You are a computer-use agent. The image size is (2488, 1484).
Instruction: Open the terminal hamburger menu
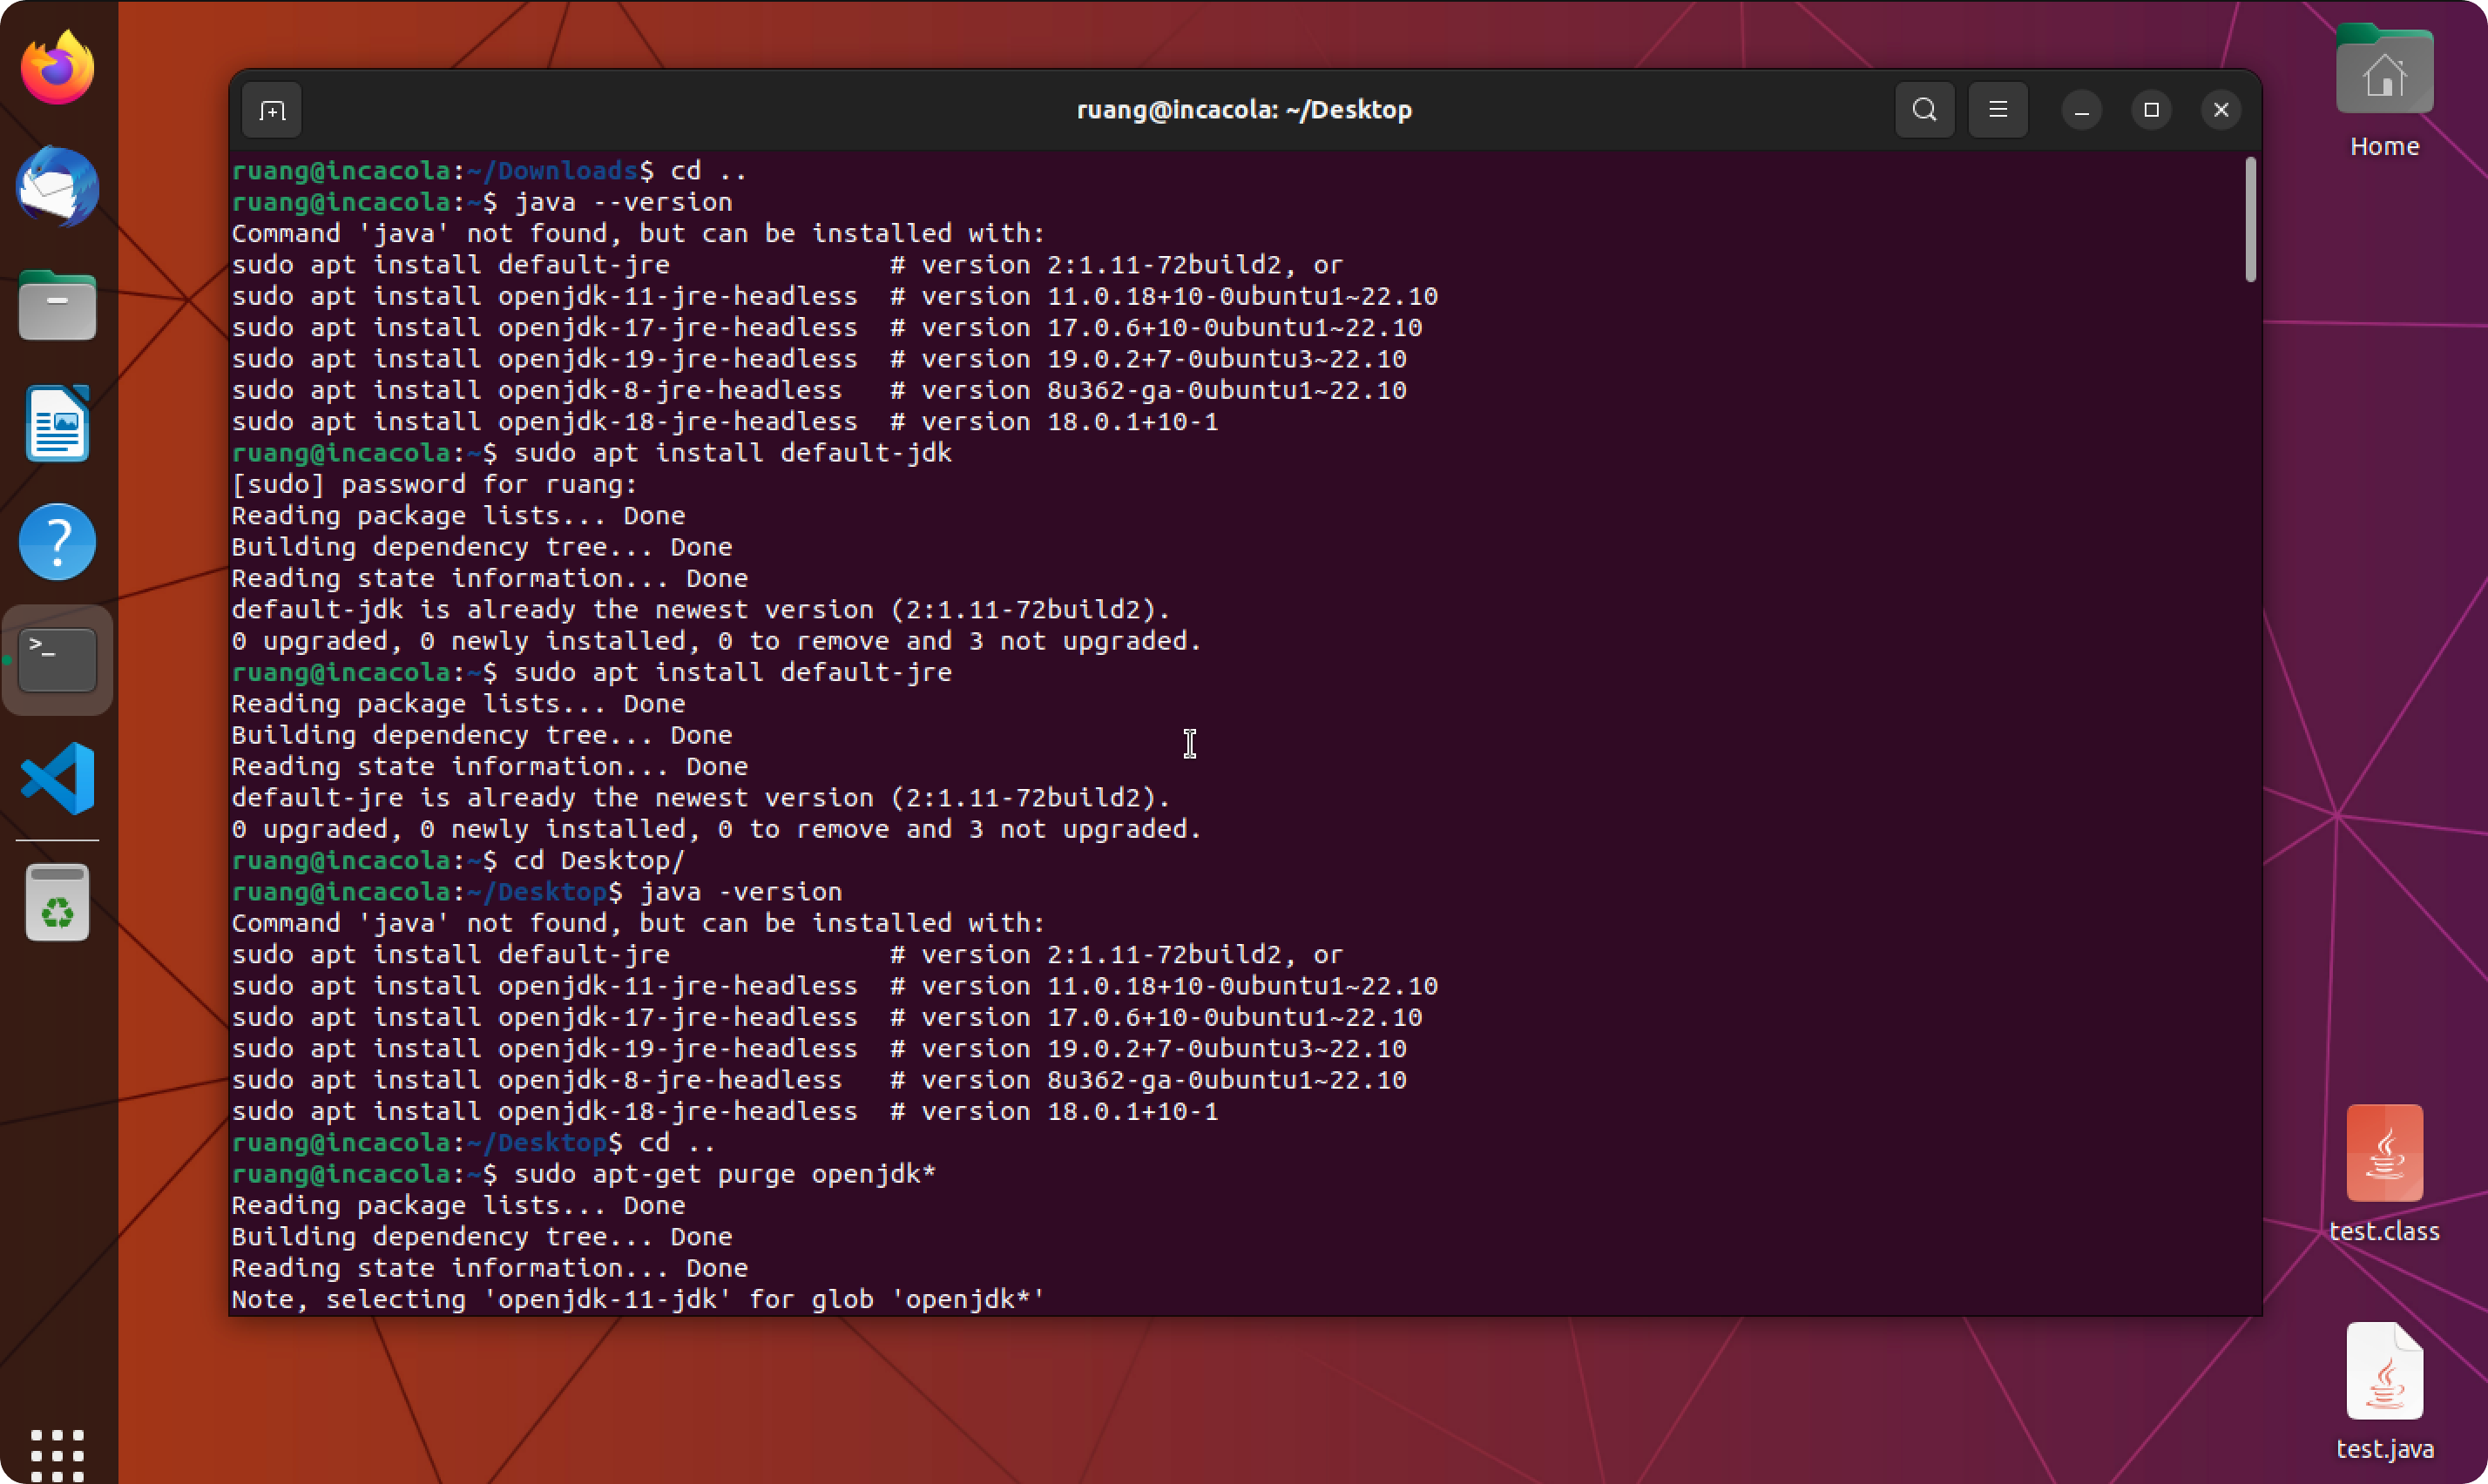1997,110
